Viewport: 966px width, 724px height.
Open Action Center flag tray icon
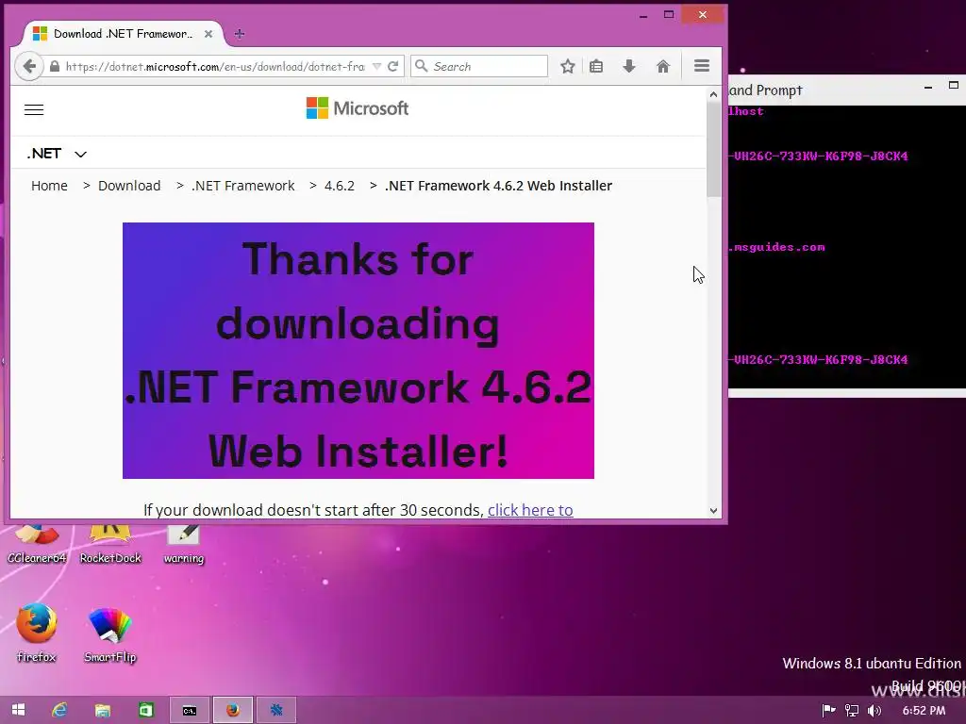click(x=828, y=711)
